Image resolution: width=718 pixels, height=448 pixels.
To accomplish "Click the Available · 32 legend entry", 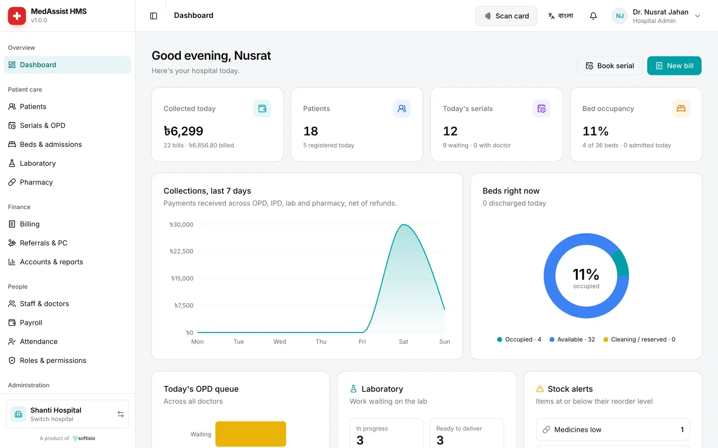I will point(572,339).
